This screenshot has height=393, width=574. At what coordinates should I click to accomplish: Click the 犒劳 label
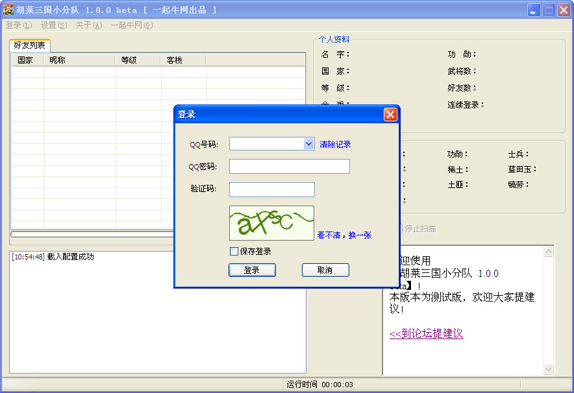click(x=518, y=185)
